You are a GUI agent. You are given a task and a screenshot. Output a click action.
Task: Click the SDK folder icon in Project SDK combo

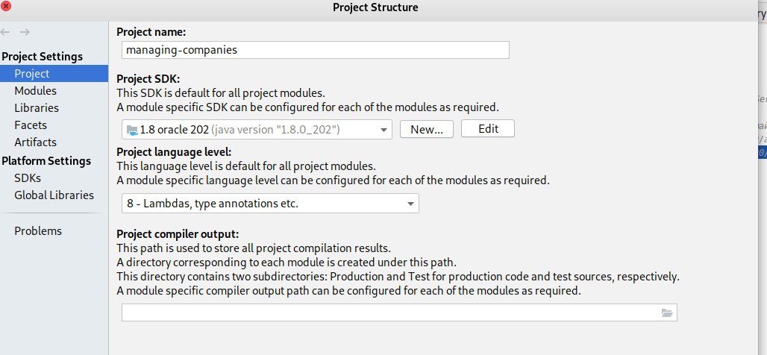(132, 130)
